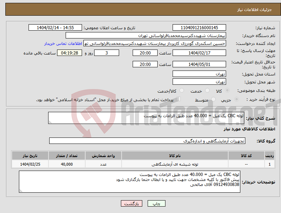Click the تاریخ نیاز column header
281x213 pixels.
[30, 156]
